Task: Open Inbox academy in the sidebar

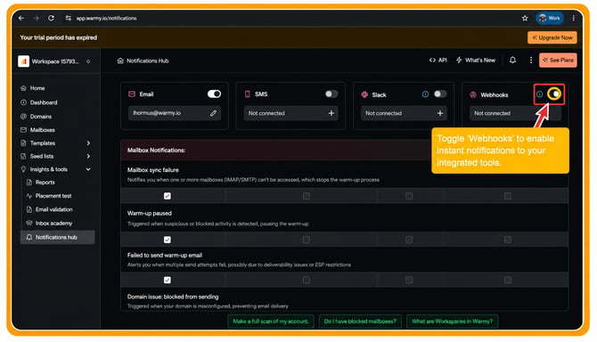Action: pyautogui.click(x=53, y=223)
